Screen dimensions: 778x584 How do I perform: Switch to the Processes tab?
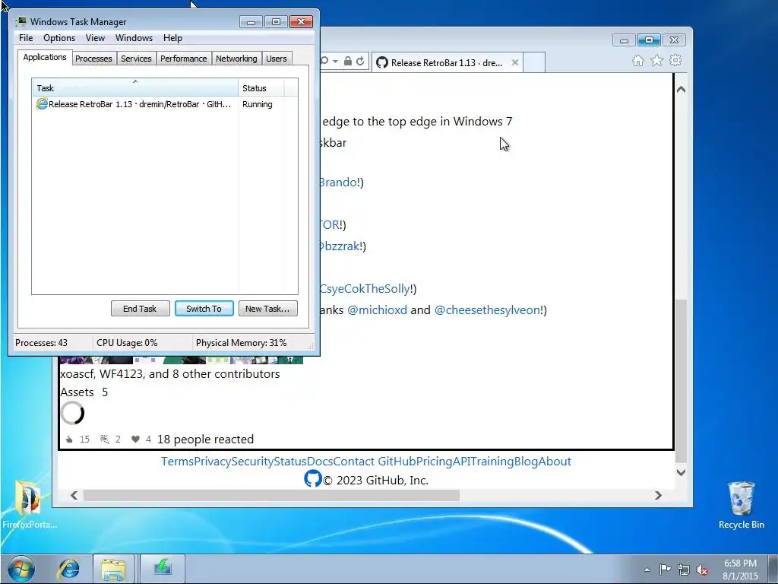click(93, 59)
